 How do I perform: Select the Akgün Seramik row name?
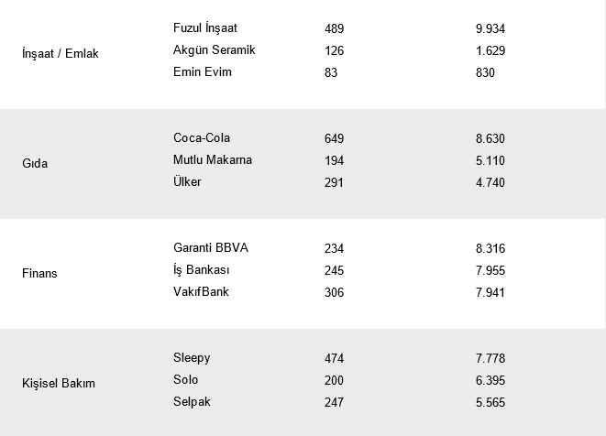click(x=215, y=50)
